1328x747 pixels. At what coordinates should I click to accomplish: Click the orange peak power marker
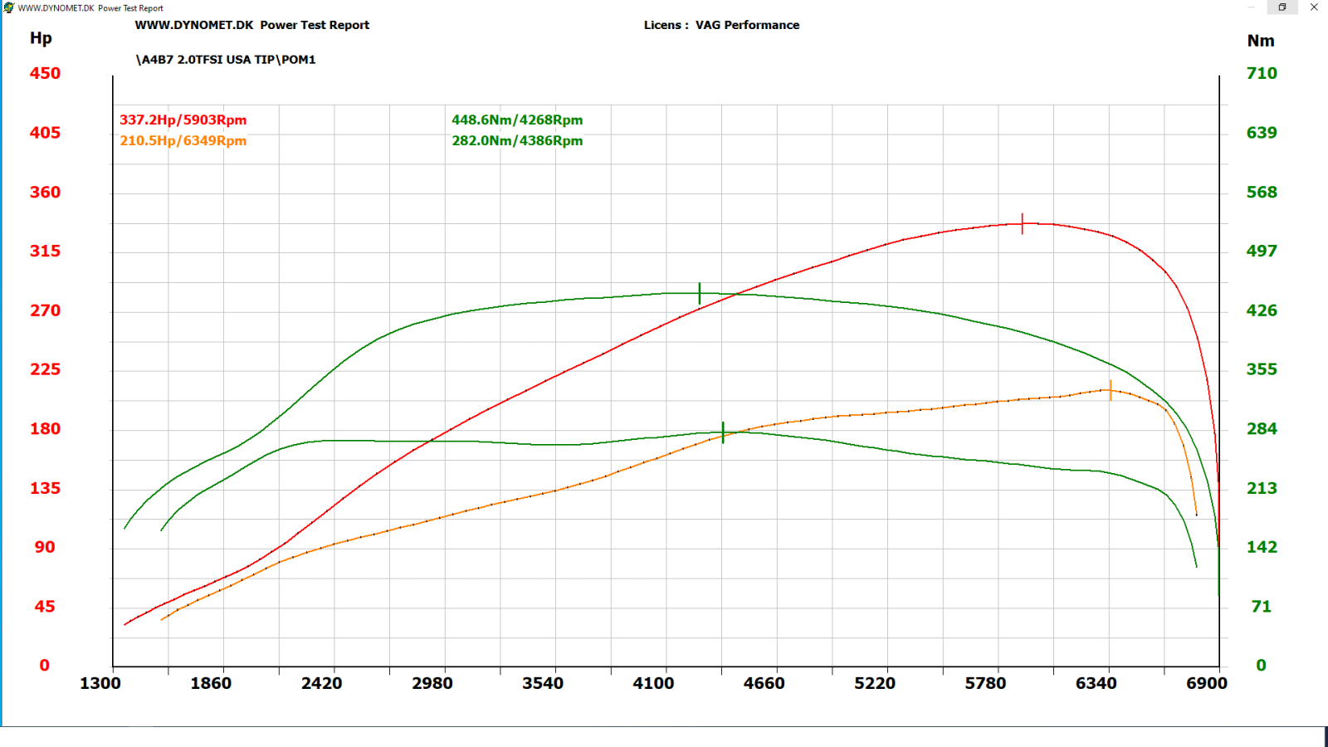point(1111,390)
